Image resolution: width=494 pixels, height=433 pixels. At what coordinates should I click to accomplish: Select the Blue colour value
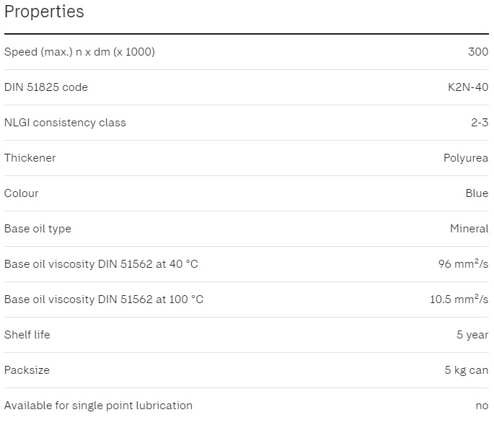click(x=477, y=193)
